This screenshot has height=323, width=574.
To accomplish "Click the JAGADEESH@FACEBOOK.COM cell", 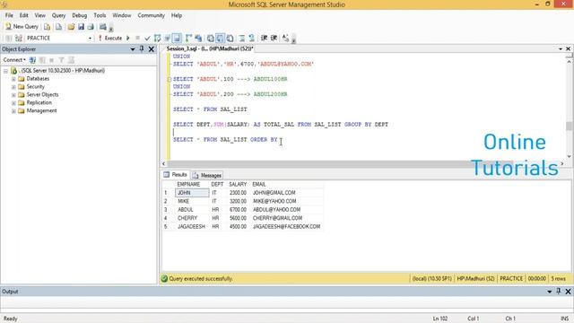I will [286, 227].
